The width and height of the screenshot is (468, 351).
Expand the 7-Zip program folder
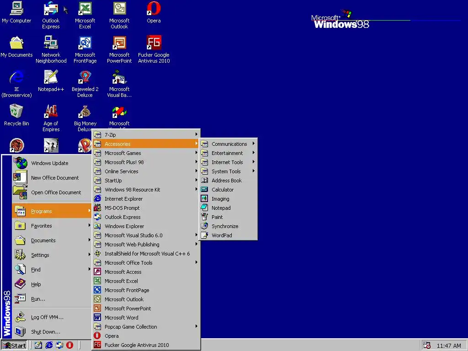pos(146,135)
